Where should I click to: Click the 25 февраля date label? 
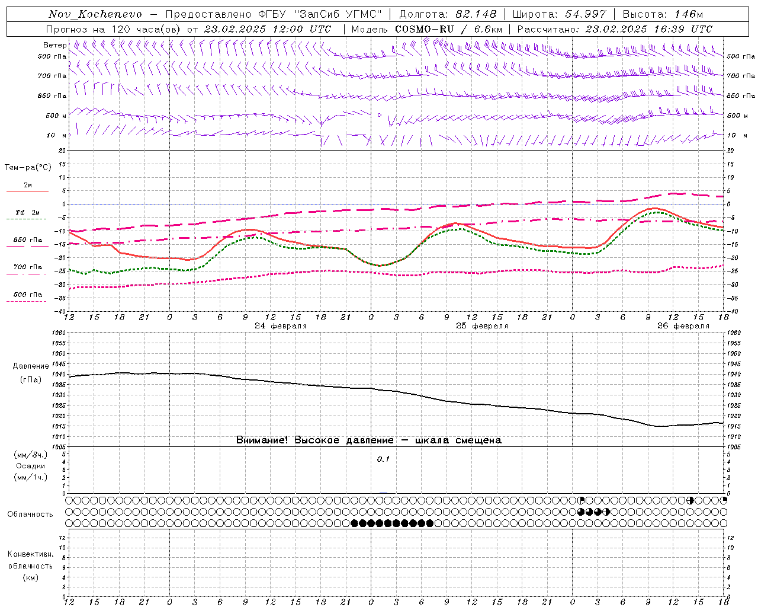[x=482, y=326]
